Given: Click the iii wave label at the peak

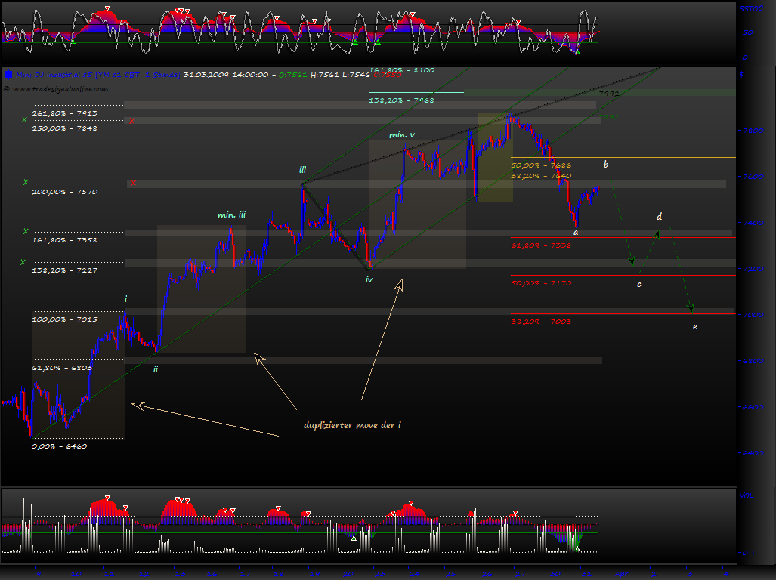Looking at the screenshot, I should coord(302,170).
